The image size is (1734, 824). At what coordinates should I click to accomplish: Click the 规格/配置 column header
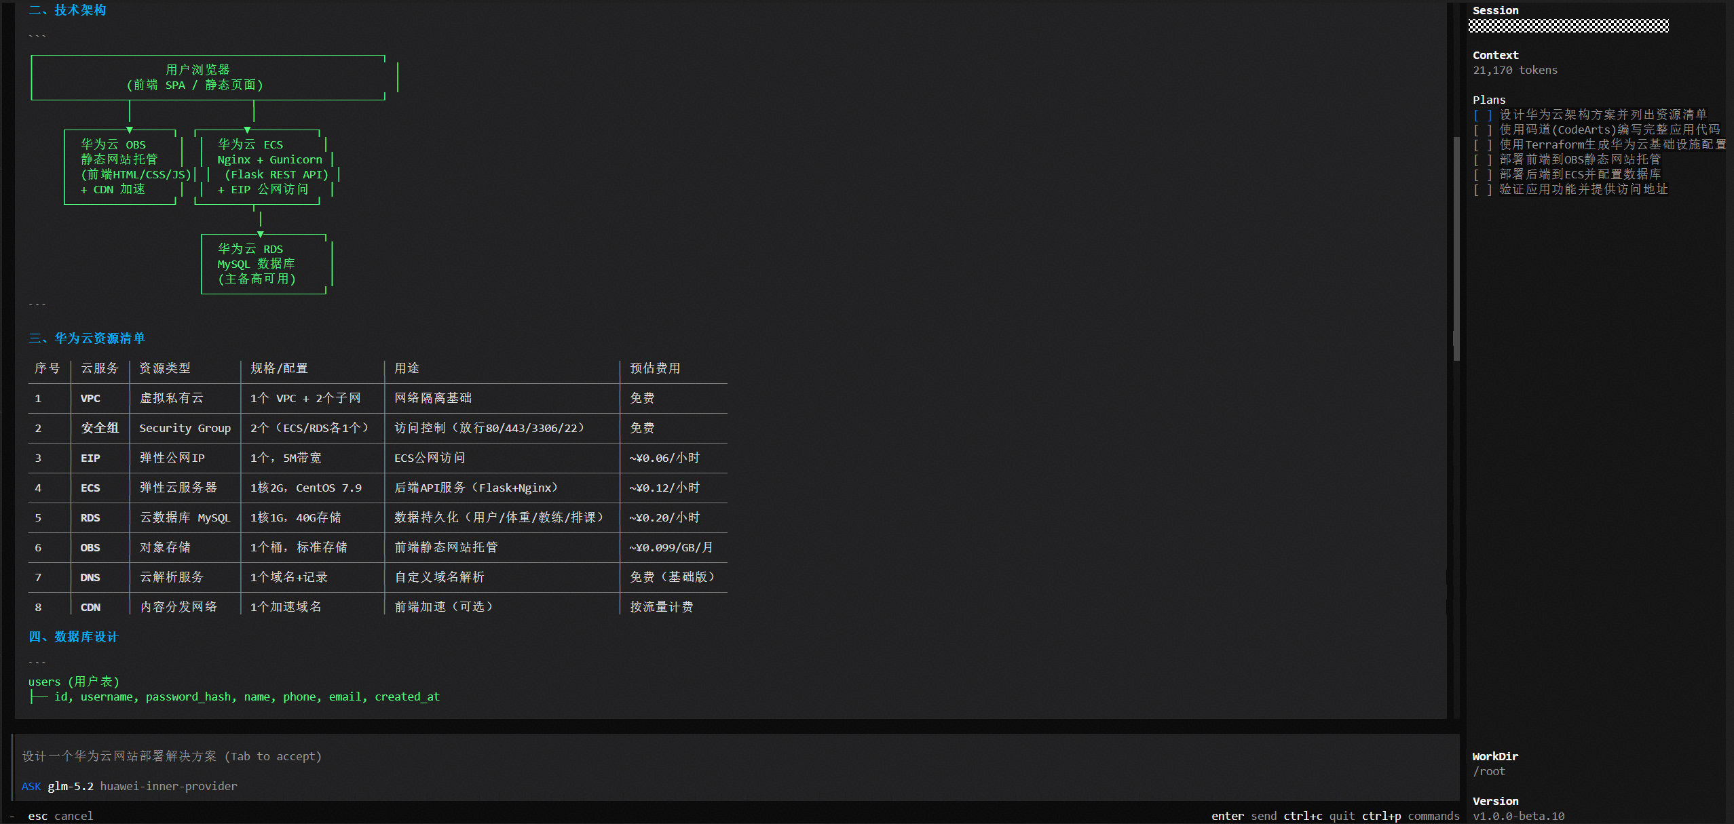pyautogui.click(x=279, y=368)
